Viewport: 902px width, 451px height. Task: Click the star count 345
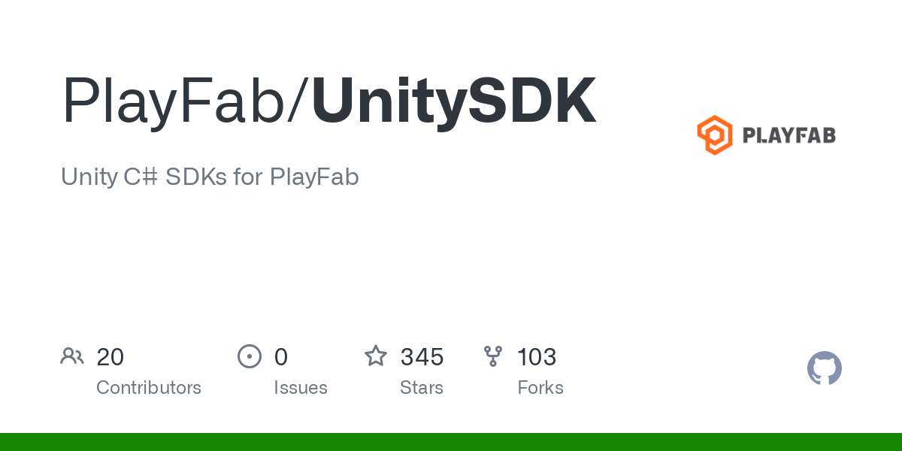pyautogui.click(x=422, y=357)
